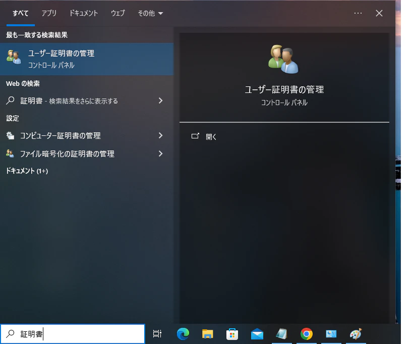Click the ユーザー証明書の管理 people icon in results

(x=14, y=57)
